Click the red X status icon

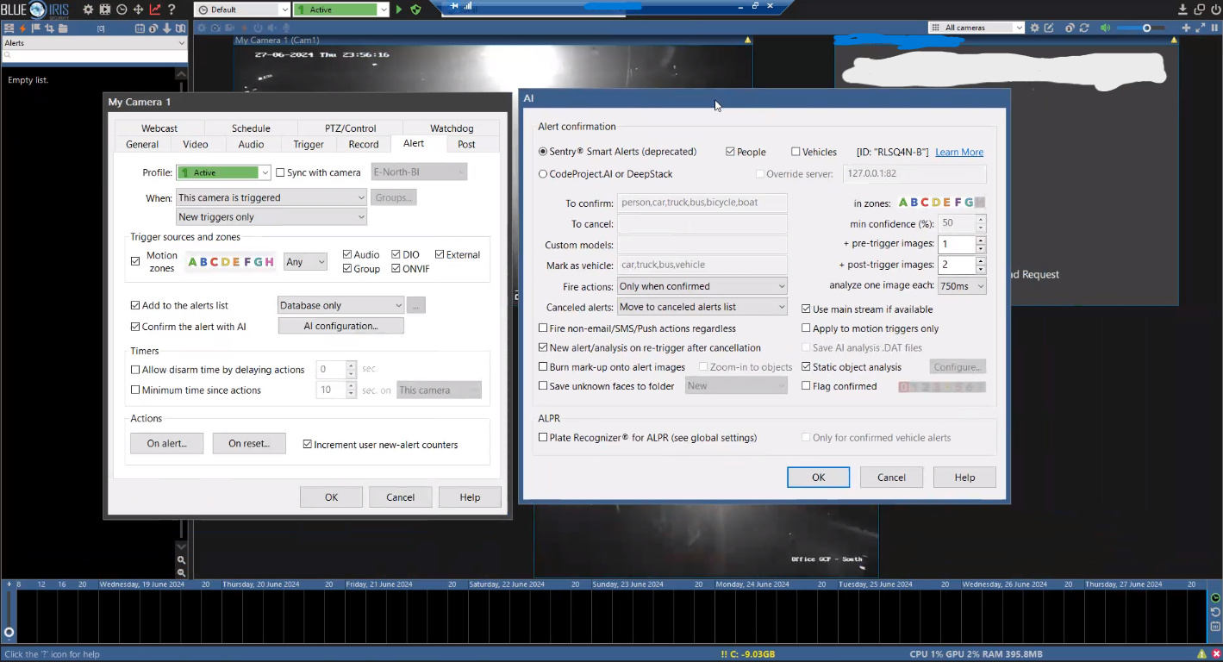click(1216, 654)
